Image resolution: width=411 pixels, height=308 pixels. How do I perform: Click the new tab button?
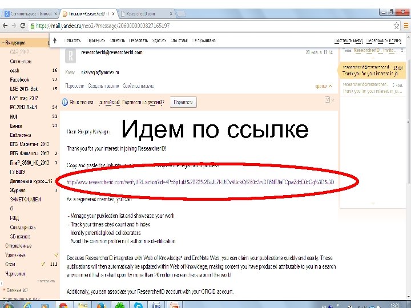pos(180,14)
